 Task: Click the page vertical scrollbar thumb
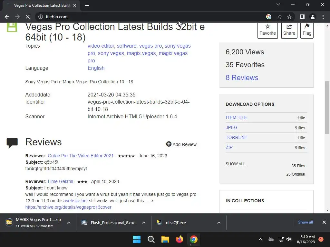click(x=327, y=107)
